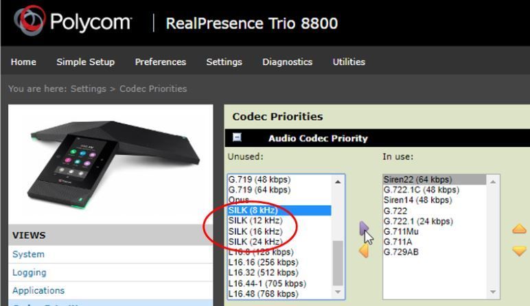Select G.722.1C (48 kbps) in In use list

pos(435,189)
